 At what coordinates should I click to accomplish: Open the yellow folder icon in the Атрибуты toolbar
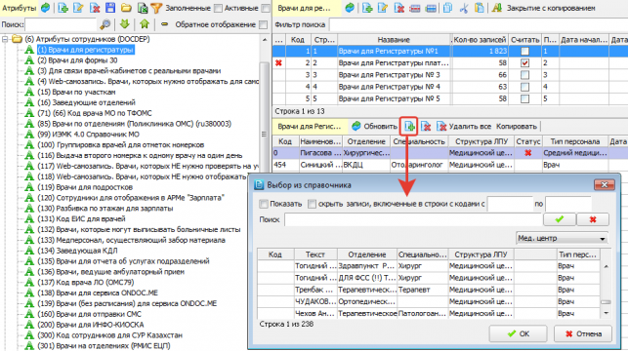pyautogui.click(x=126, y=8)
